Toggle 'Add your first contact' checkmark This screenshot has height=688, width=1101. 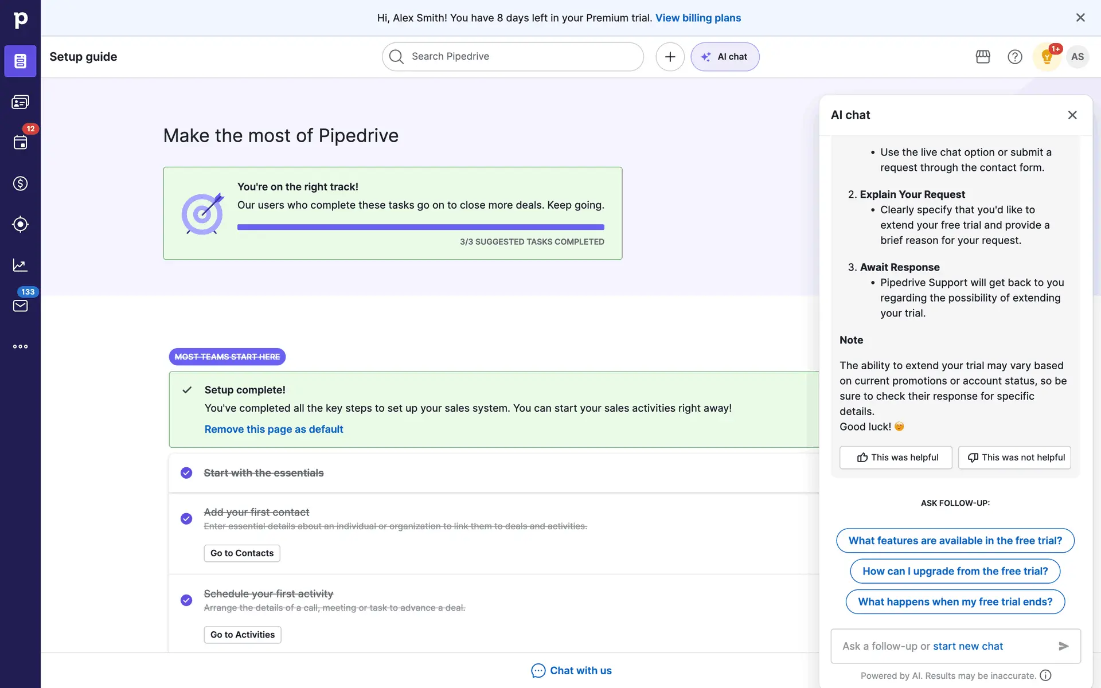click(186, 519)
